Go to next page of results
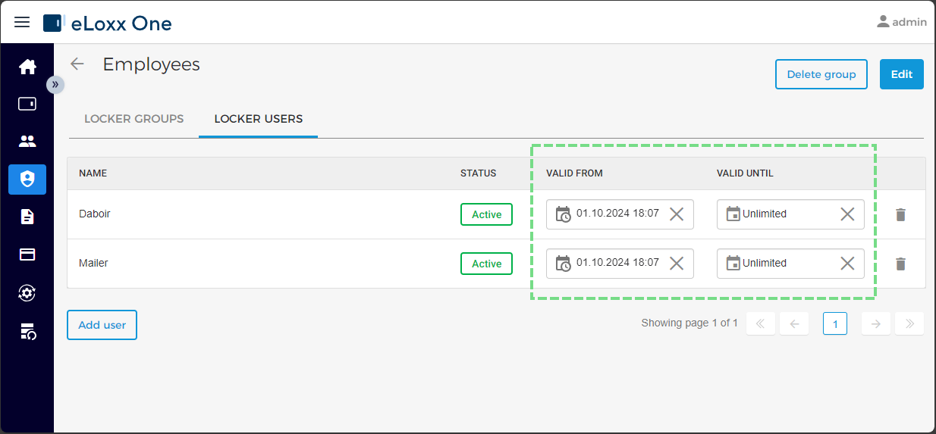The image size is (936, 434). pos(876,324)
